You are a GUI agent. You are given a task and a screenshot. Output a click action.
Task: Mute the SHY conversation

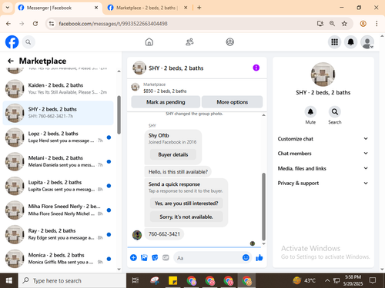click(x=310, y=112)
